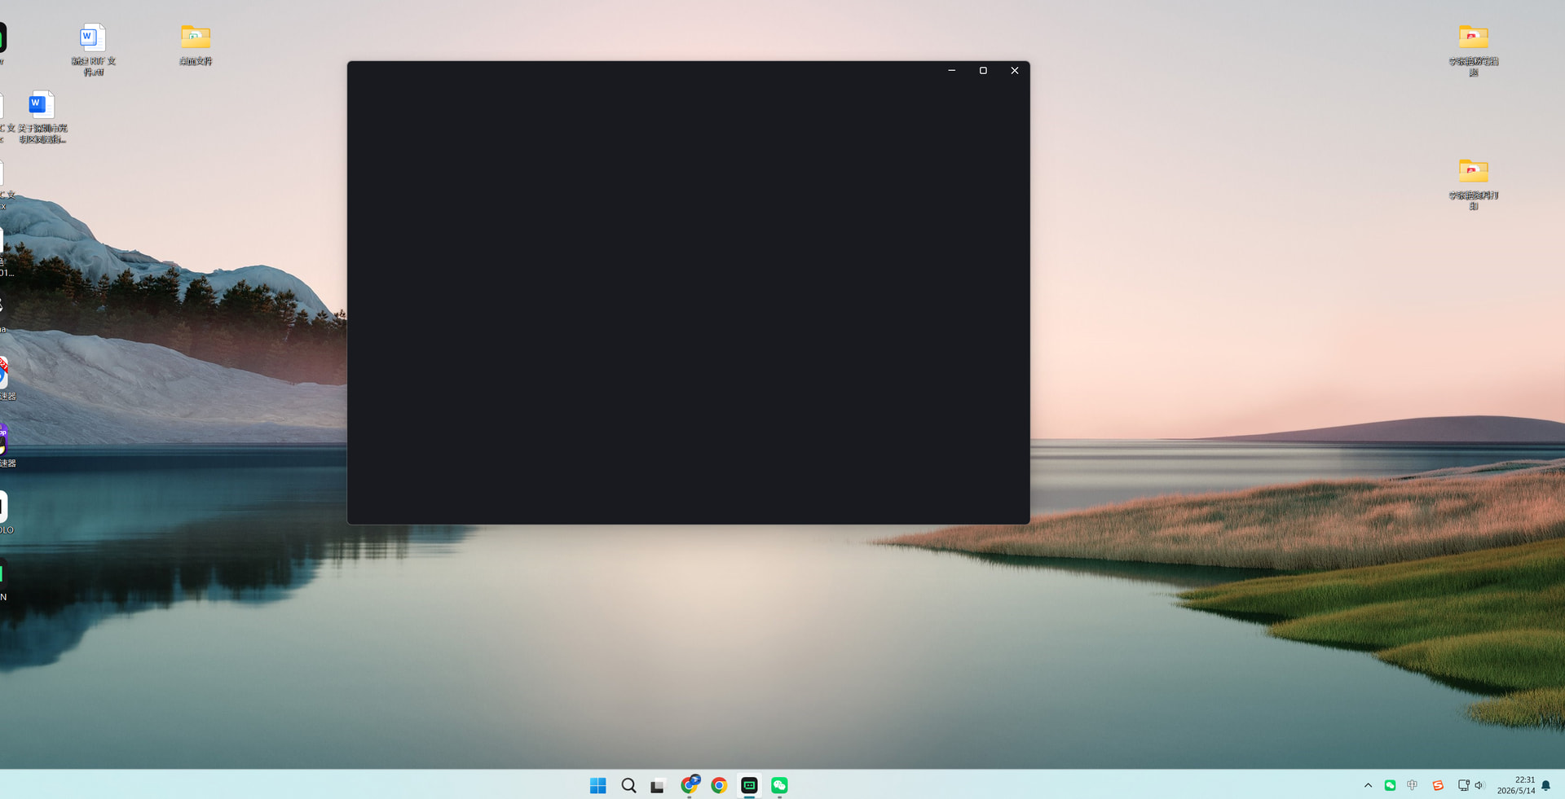This screenshot has height=799, width=1565.
Task: Open Chrome icon with profile badge
Action: 690,784
